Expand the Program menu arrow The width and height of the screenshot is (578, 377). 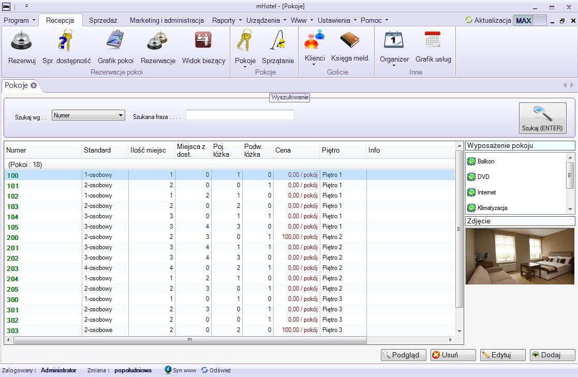34,20
